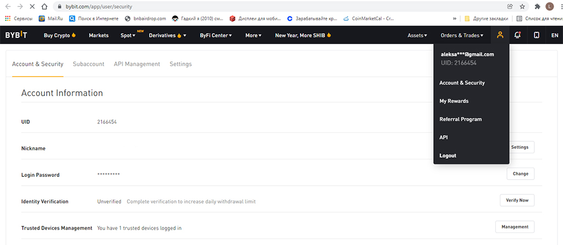Image resolution: width=563 pixels, height=245 pixels.
Task: Open Другие закладки folder
Action: pyautogui.click(x=486, y=18)
